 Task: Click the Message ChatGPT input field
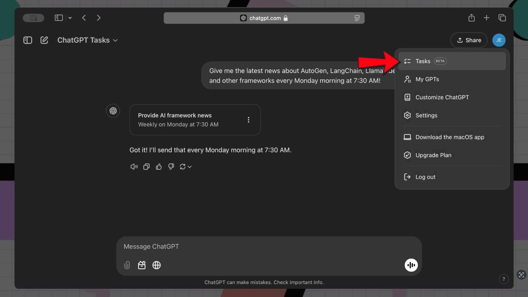269,246
